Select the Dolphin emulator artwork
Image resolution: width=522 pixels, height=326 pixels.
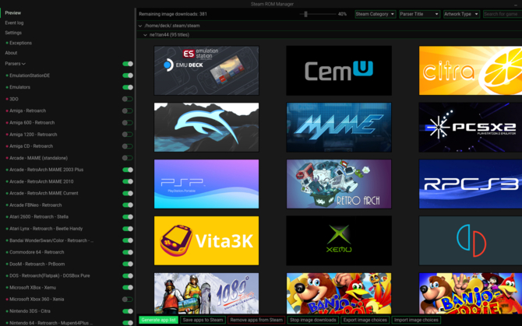pyautogui.click(x=206, y=128)
